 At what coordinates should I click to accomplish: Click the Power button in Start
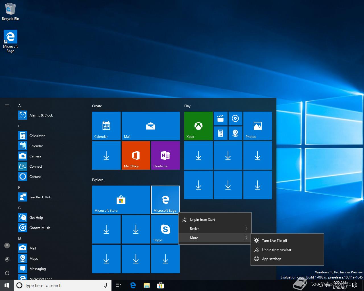click(x=7, y=273)
